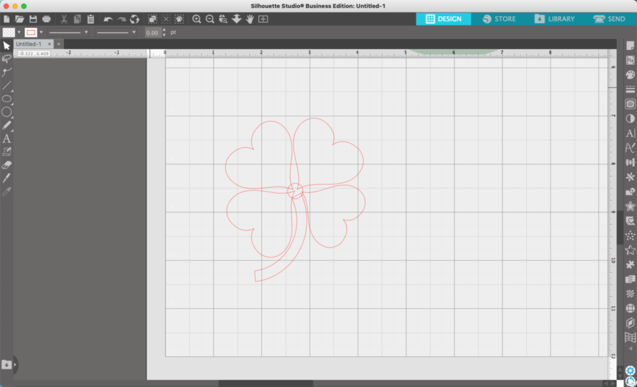637x387 pixels.
Task: Select all shapes icon
Action: pyautogui.click(x=152, y=19)
